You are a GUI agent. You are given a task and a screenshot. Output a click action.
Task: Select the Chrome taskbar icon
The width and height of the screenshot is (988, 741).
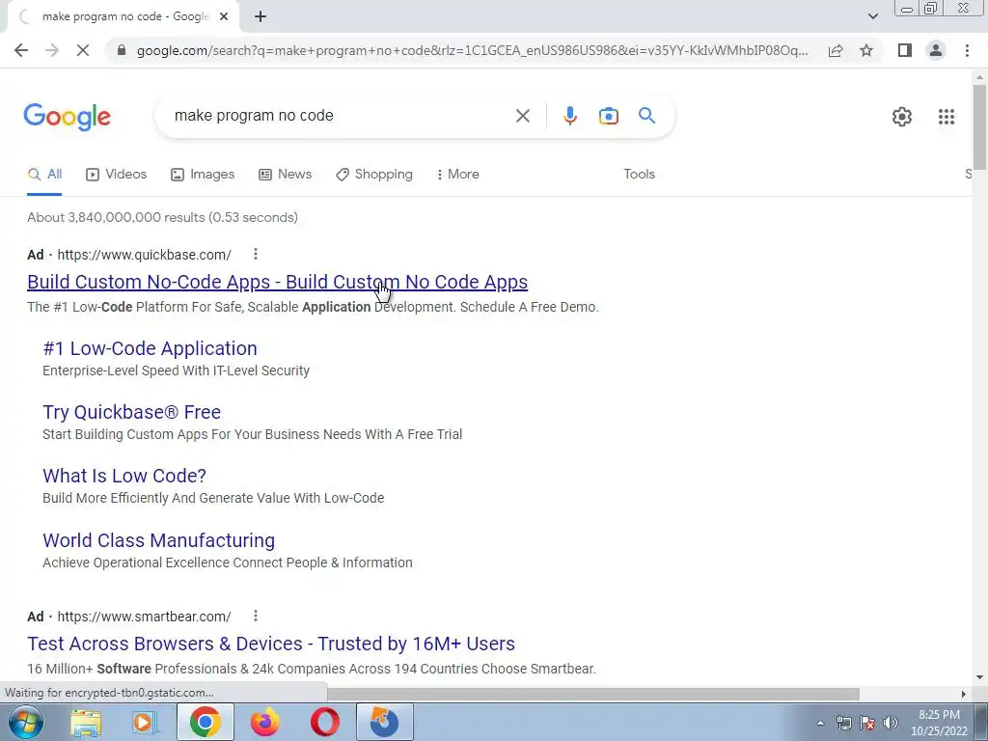pos(205,722)
